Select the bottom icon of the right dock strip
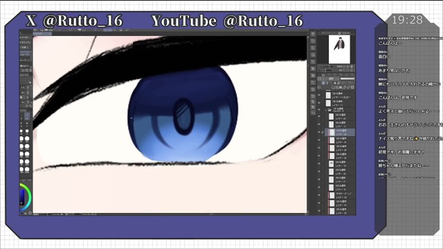This screenshot has width=443, height=249. pyautogui.click(x=313, y=112)
